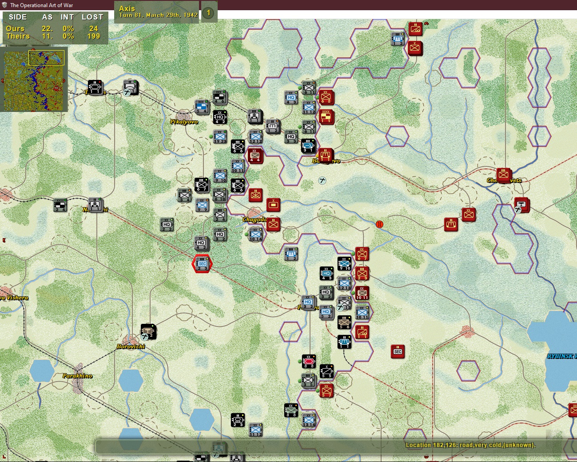Screen dimensions: 577x462
Task: Select the red enemy infantry at Cherepovets
Action: (503, 175)
